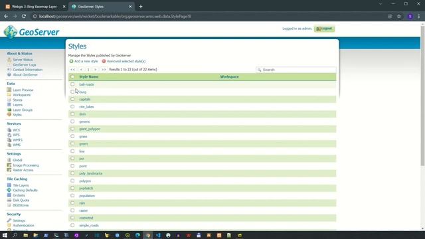Click the Layer Groups icon
425x239 pixels.
point(9,110)
